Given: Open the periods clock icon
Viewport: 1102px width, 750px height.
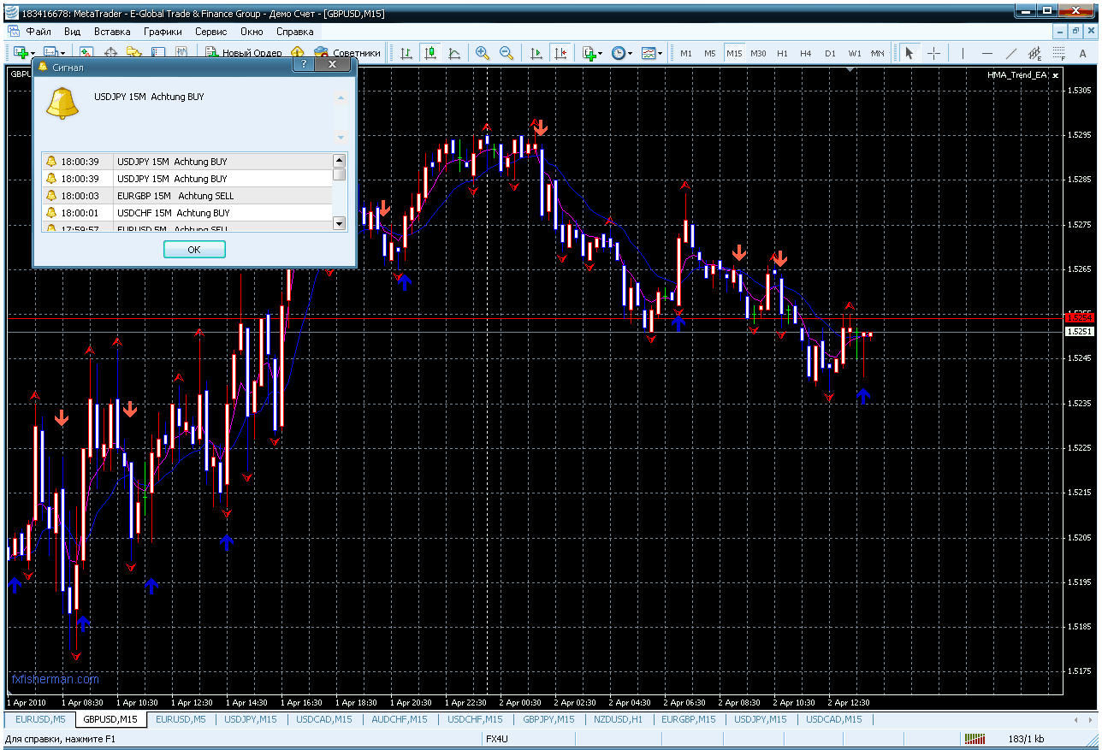Looking at the screenshot, I should point(618,53).
